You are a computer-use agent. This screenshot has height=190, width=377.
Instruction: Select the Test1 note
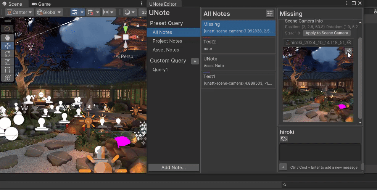[238, 80]
